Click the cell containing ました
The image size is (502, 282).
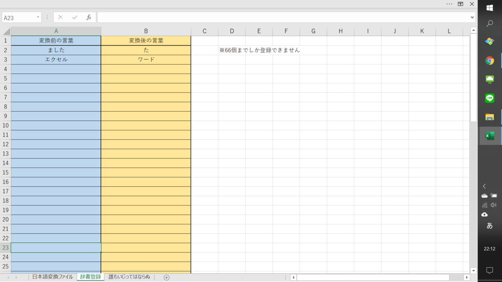click(56, 50)
